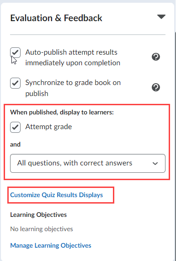Click the When published, display to learners label

point(62,113)
